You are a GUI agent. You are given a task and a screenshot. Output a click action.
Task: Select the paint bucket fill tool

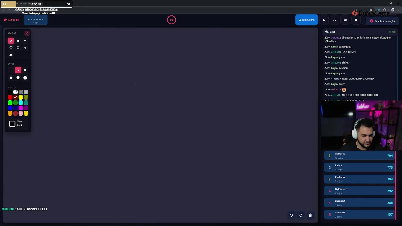tap(11, 55)
